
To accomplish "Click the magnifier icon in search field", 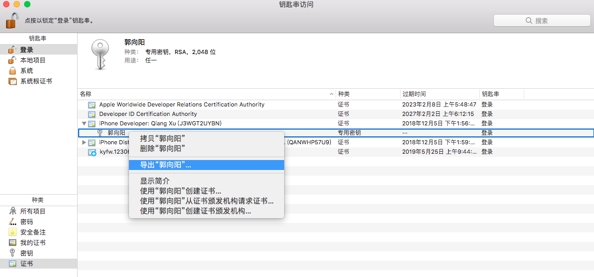I will click(529, 20).
